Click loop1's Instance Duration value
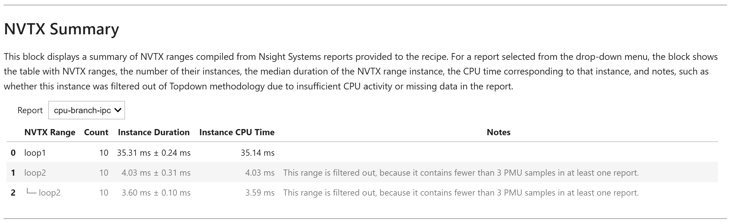Viewport: 731px width, 222px height. [154, 152]
